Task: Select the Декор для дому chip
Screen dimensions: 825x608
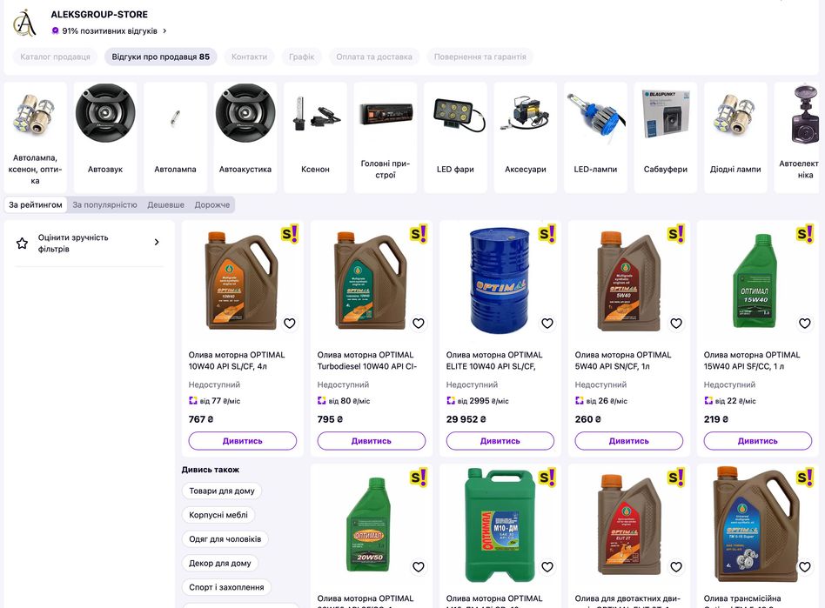Action: coord(220,564)
